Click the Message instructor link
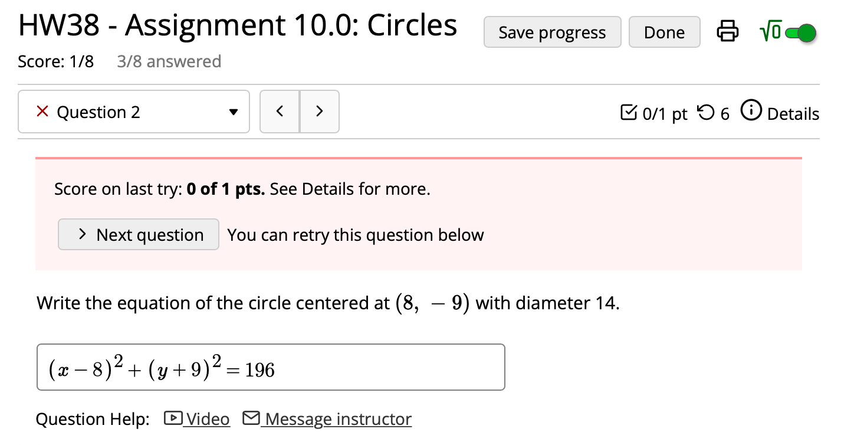Image resolution: width=841 pixels, height=445 pixels. [x=338, y=418]
